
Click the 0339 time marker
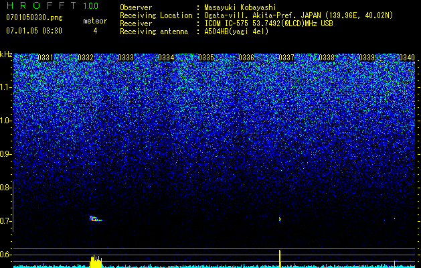(367, 58)
